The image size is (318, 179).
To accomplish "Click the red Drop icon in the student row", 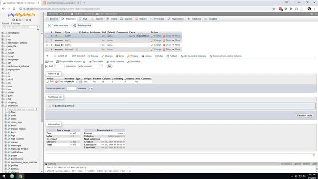I will (164, 41).
